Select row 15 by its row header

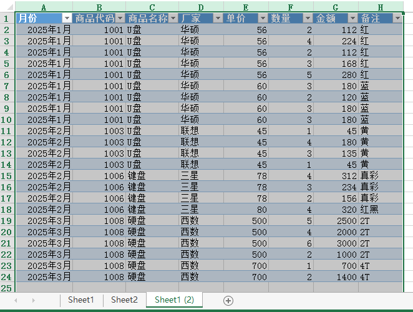coord(7,176)
